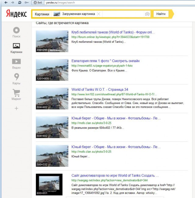Open World of Tanks W.O.T. - Страница 34

tap(100, 90)
